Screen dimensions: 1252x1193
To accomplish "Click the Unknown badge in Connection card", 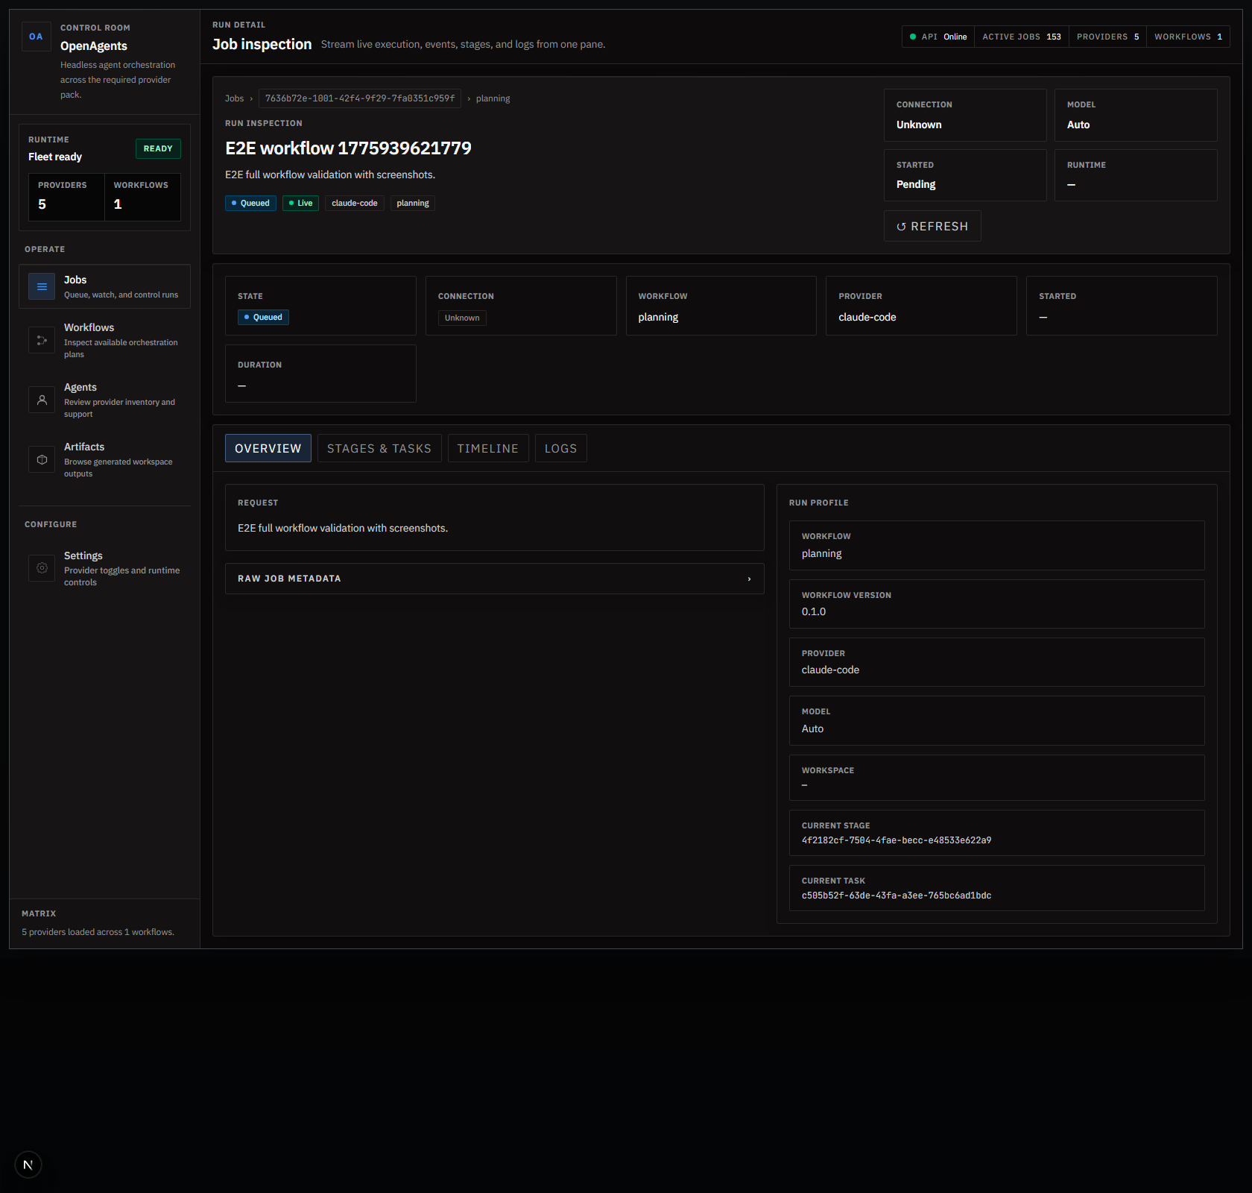I will click(462, 318).
